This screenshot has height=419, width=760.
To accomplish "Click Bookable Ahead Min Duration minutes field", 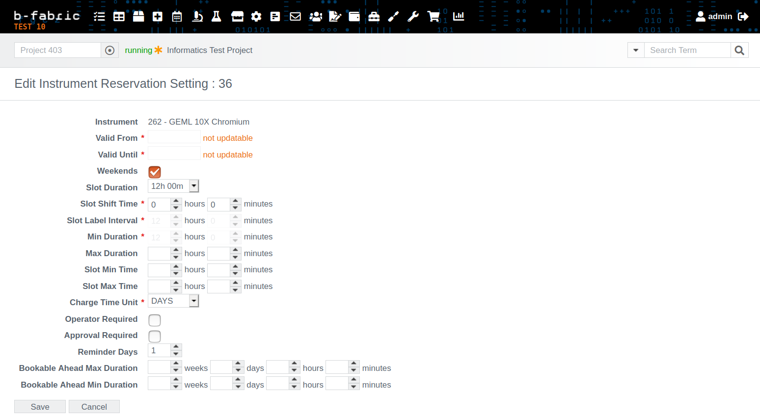I will click(343, 383).
